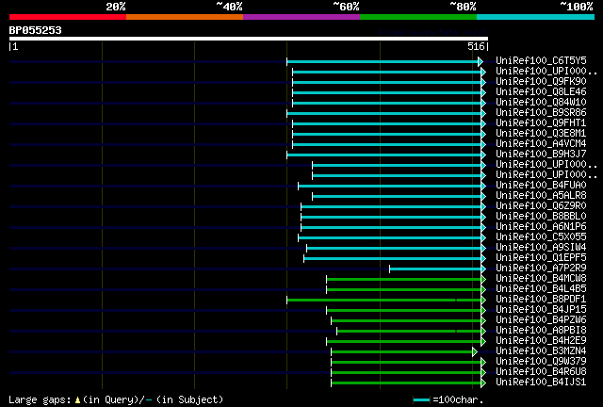Select the purple ~60% identity color segment
Viewport: 603px width, 407px height.
[x=301, y=17]
